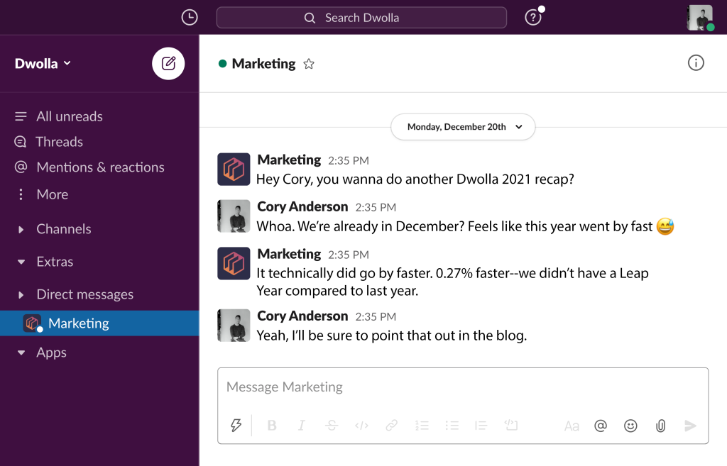The width and height of the screenshot is (727, 466).
Task: Toggle ordered numbered list
Action: pyautogui.click(x=422, y=426)
